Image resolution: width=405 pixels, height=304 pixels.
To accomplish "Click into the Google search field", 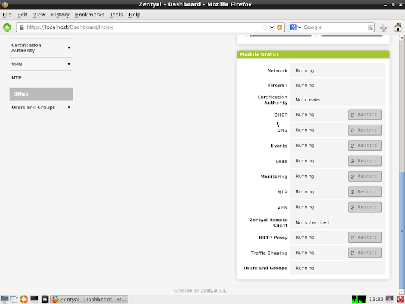I will [335, 27].
